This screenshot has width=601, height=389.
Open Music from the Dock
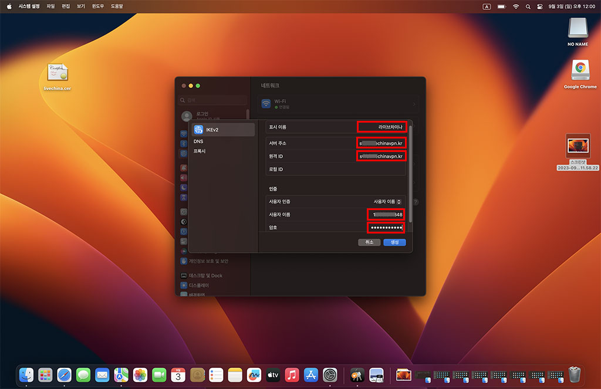292,375
